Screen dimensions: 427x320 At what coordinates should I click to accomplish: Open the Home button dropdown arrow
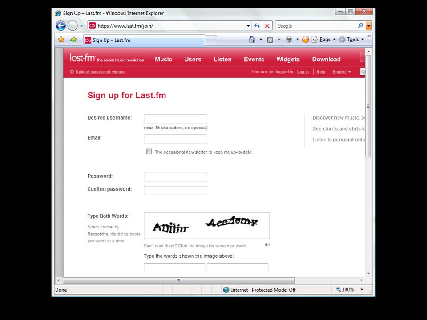[x=261, y=40]
